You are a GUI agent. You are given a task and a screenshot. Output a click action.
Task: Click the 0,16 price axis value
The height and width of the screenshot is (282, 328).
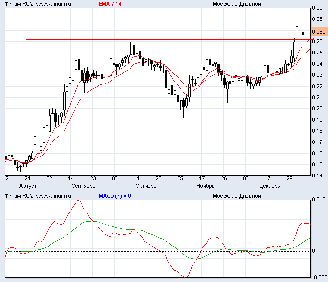pyautogui.click(x=317, y=153)
